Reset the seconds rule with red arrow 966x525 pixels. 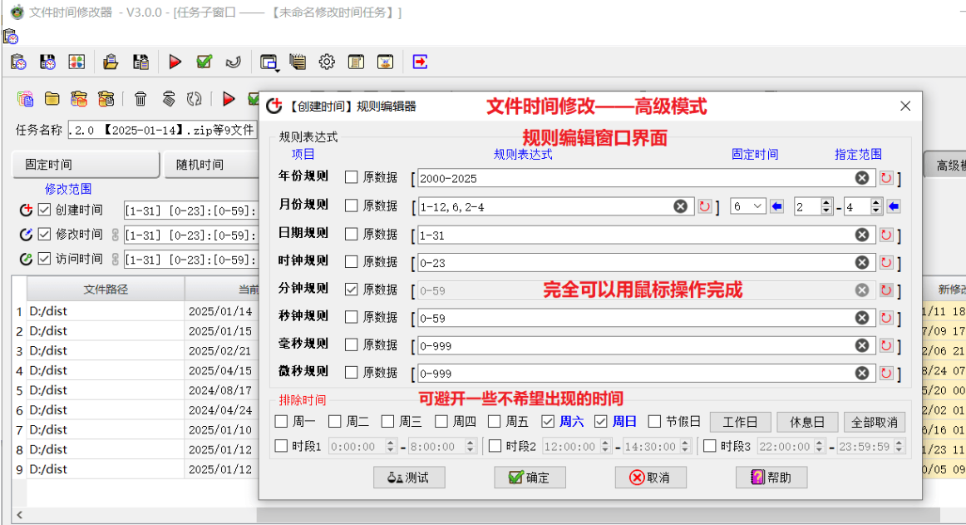coord(886,319)
